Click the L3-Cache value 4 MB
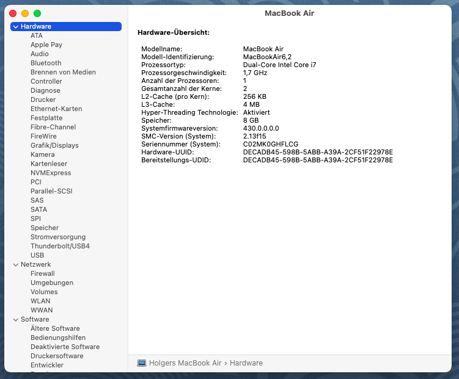This screenshot has width=459, height=379. (251, 104)
